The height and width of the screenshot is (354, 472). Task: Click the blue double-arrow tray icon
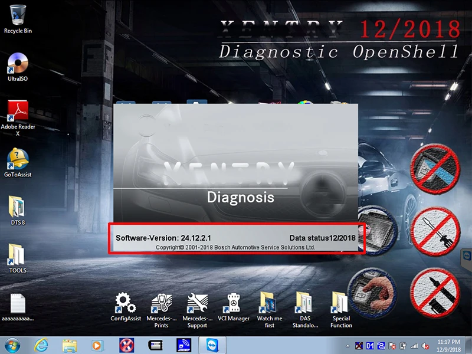pos(381,346)
